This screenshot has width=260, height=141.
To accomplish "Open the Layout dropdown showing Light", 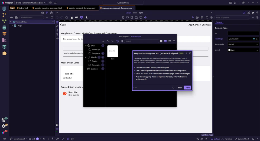I will (243, 50).
